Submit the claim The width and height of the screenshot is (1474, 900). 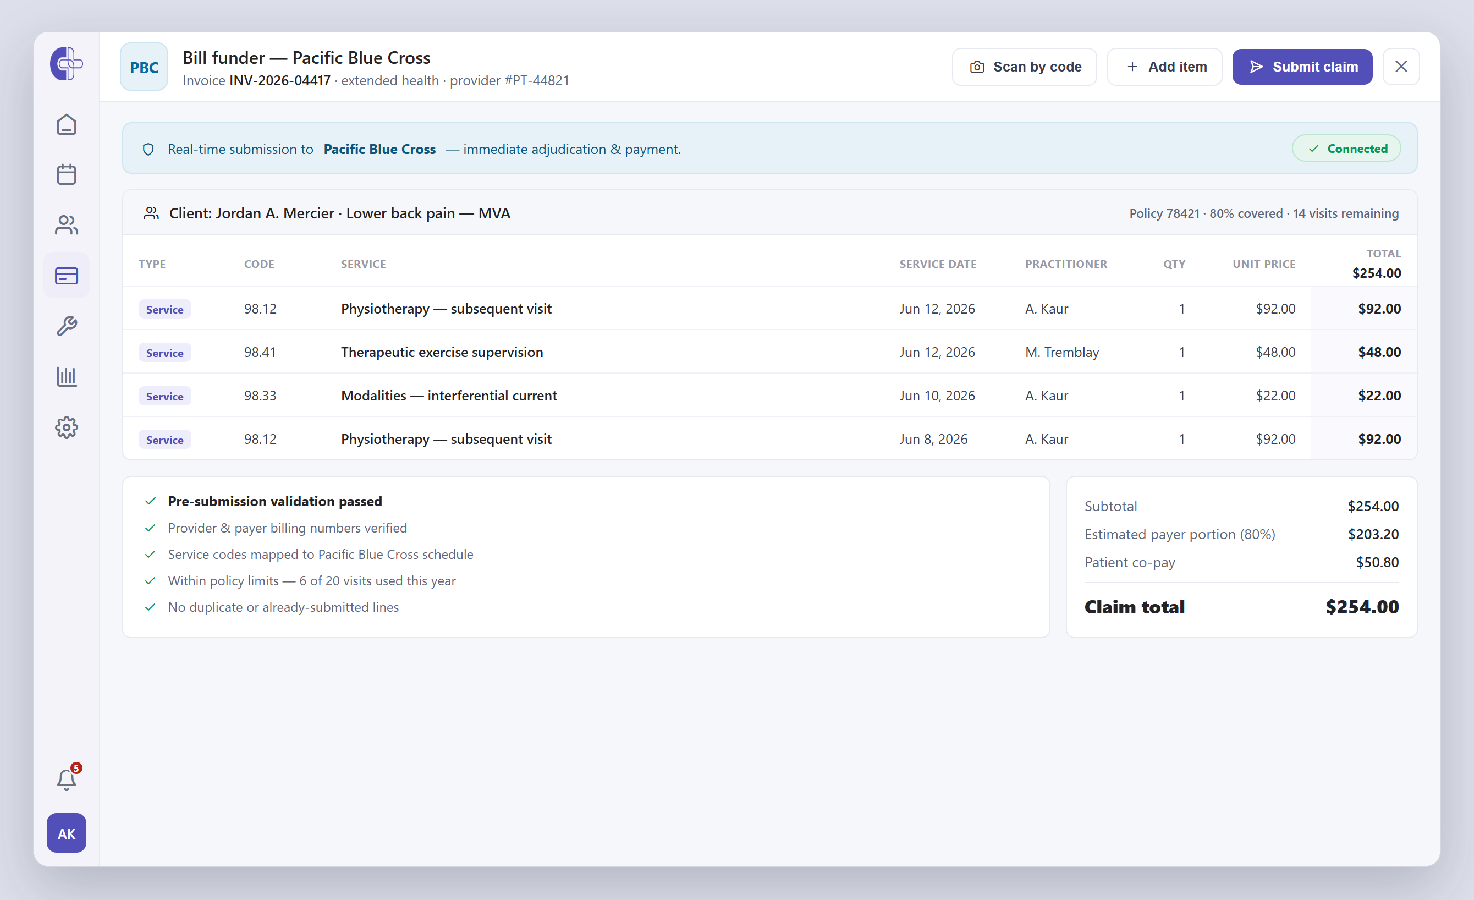pos(1303,67)
